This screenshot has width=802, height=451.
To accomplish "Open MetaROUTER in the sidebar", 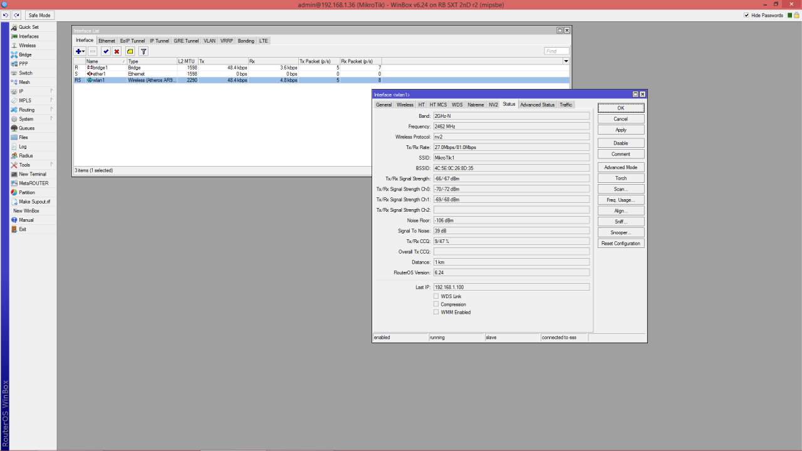I will click(x=33, y=184).
